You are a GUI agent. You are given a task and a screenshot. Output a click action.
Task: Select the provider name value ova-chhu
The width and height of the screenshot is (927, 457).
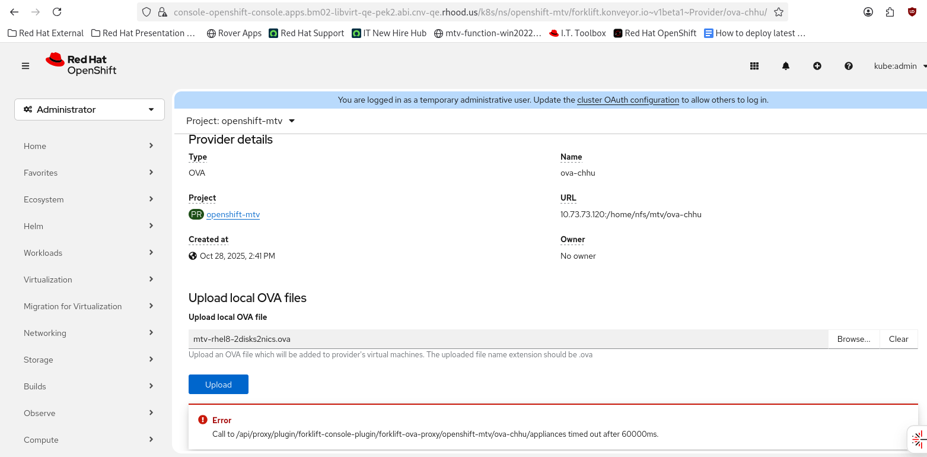578,173
